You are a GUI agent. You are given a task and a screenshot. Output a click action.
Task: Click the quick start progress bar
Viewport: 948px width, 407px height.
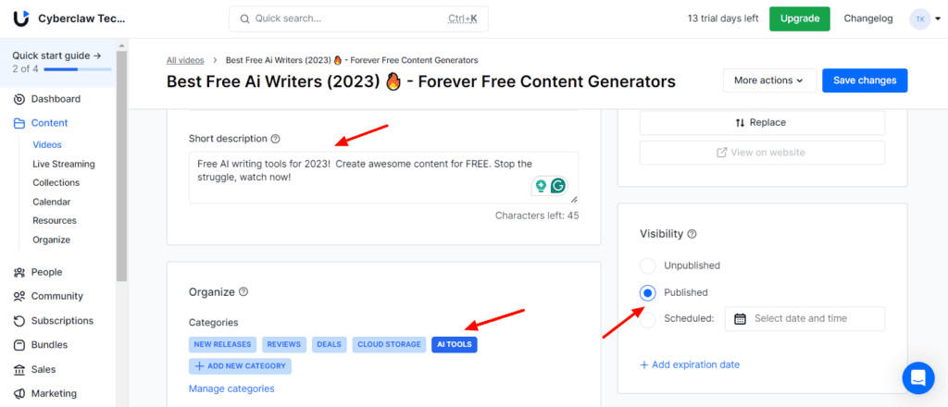click(x=78, y=69)
